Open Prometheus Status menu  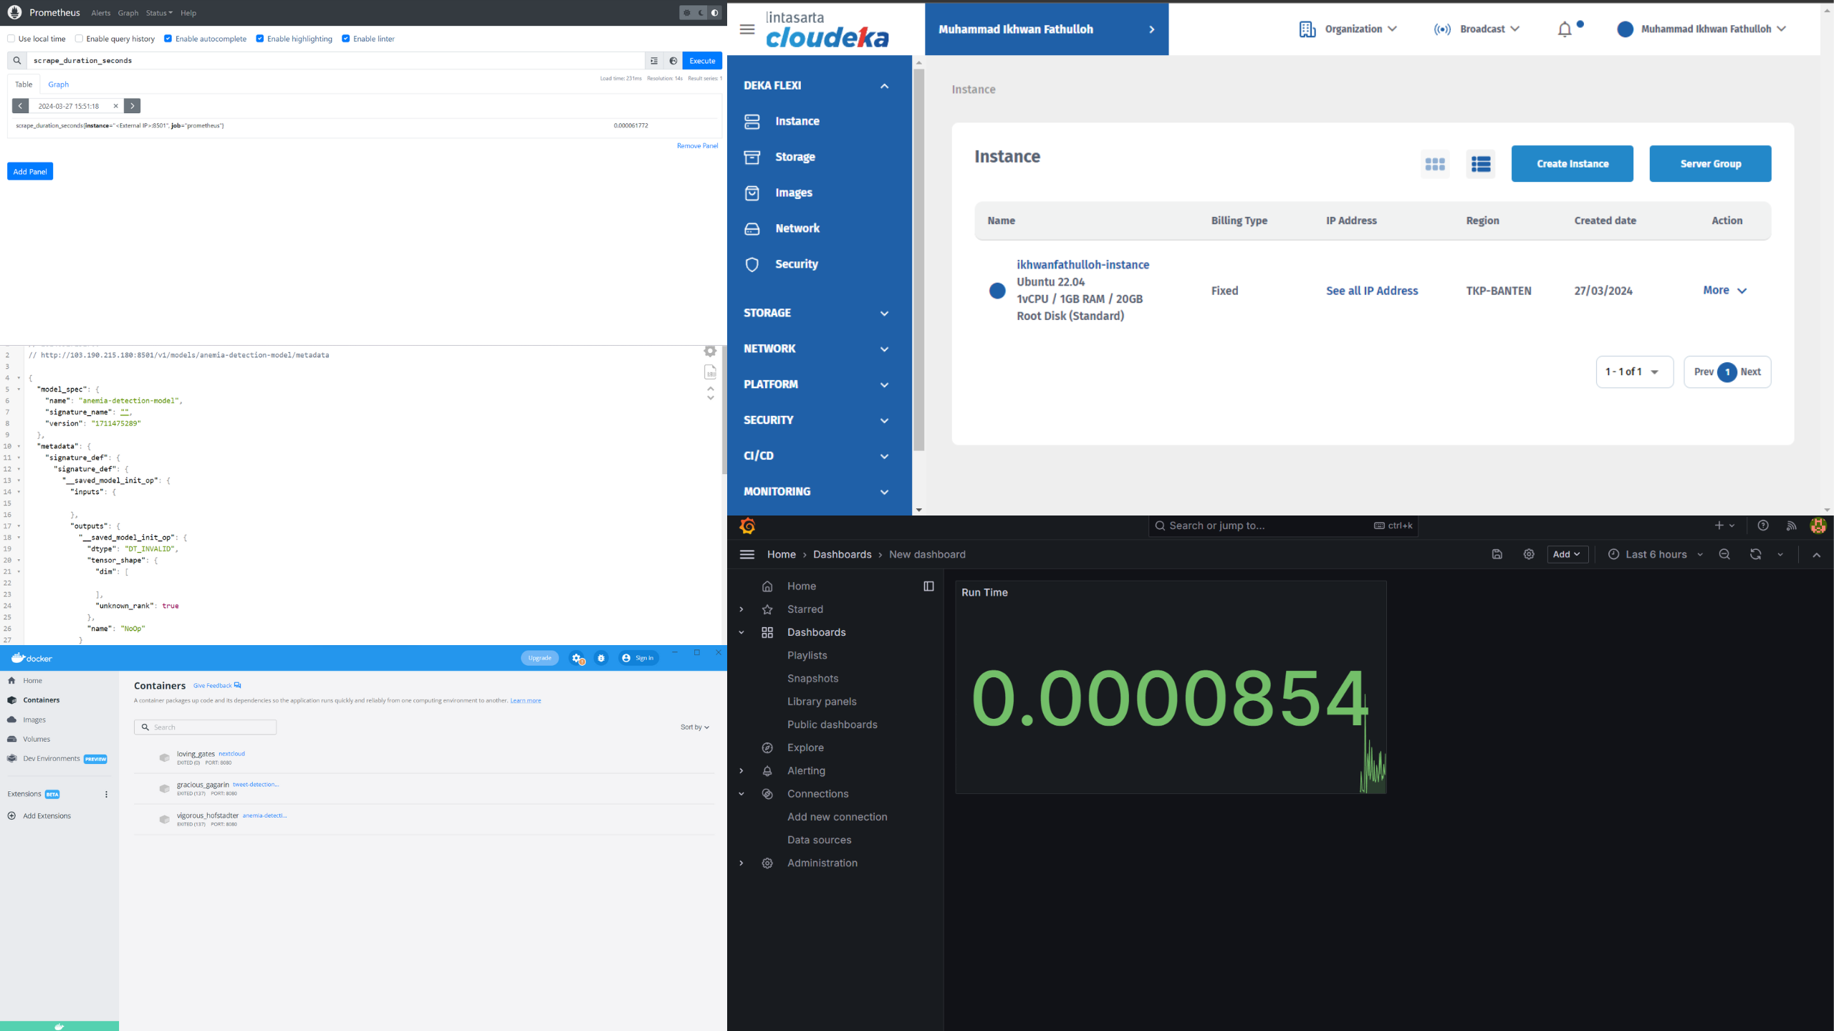(x=159, y=13)
